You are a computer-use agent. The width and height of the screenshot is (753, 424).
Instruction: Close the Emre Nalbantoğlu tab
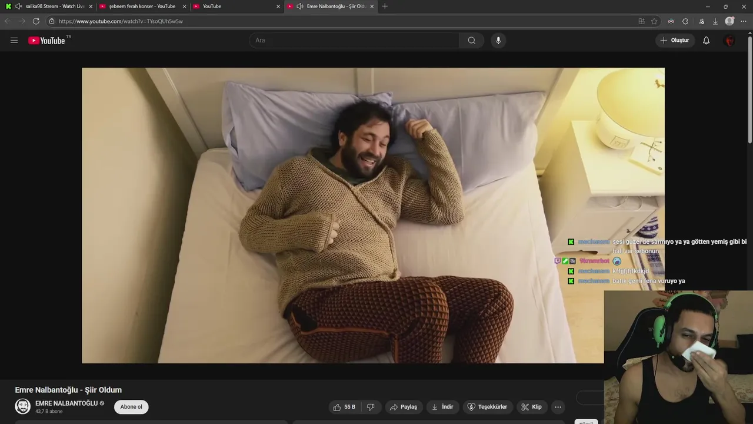(x=372, y=6)
